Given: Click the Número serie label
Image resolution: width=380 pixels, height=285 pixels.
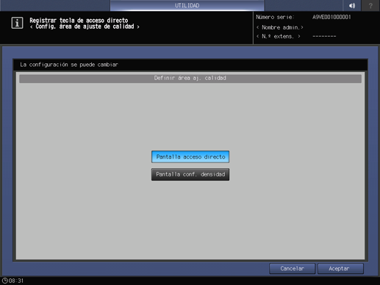Looking at the screenshot, I should pos(275,17).
